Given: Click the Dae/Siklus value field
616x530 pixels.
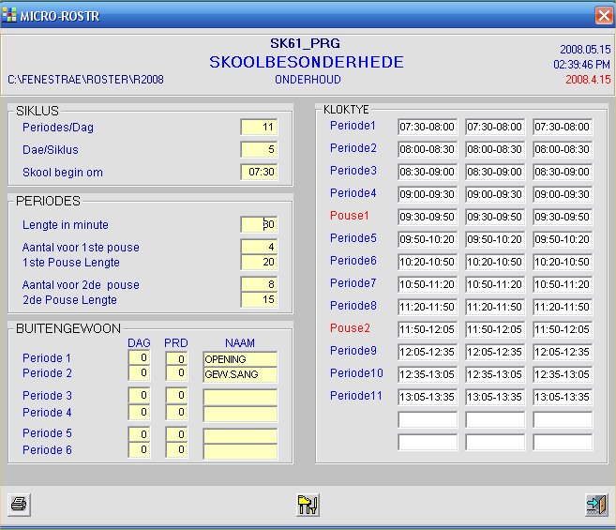Looking at the screenshot, I should (259, 150).
